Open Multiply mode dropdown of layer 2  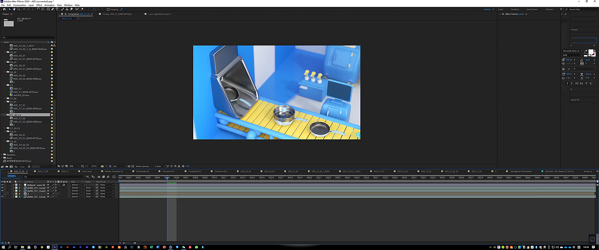76,188
